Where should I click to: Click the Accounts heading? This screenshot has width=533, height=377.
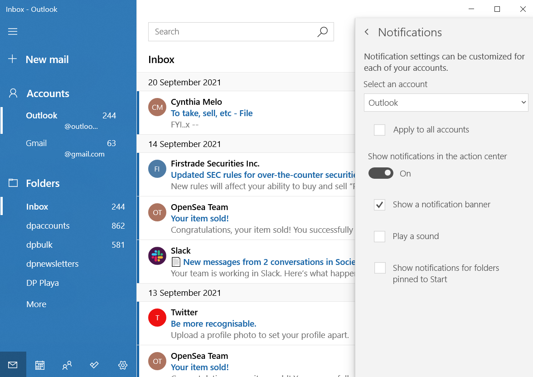point(48,93)
